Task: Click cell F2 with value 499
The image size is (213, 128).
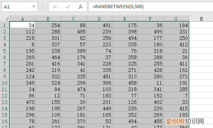Action: coord(151,32)
